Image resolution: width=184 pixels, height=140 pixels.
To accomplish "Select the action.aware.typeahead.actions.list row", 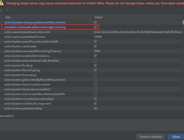I will pos(91,32).
